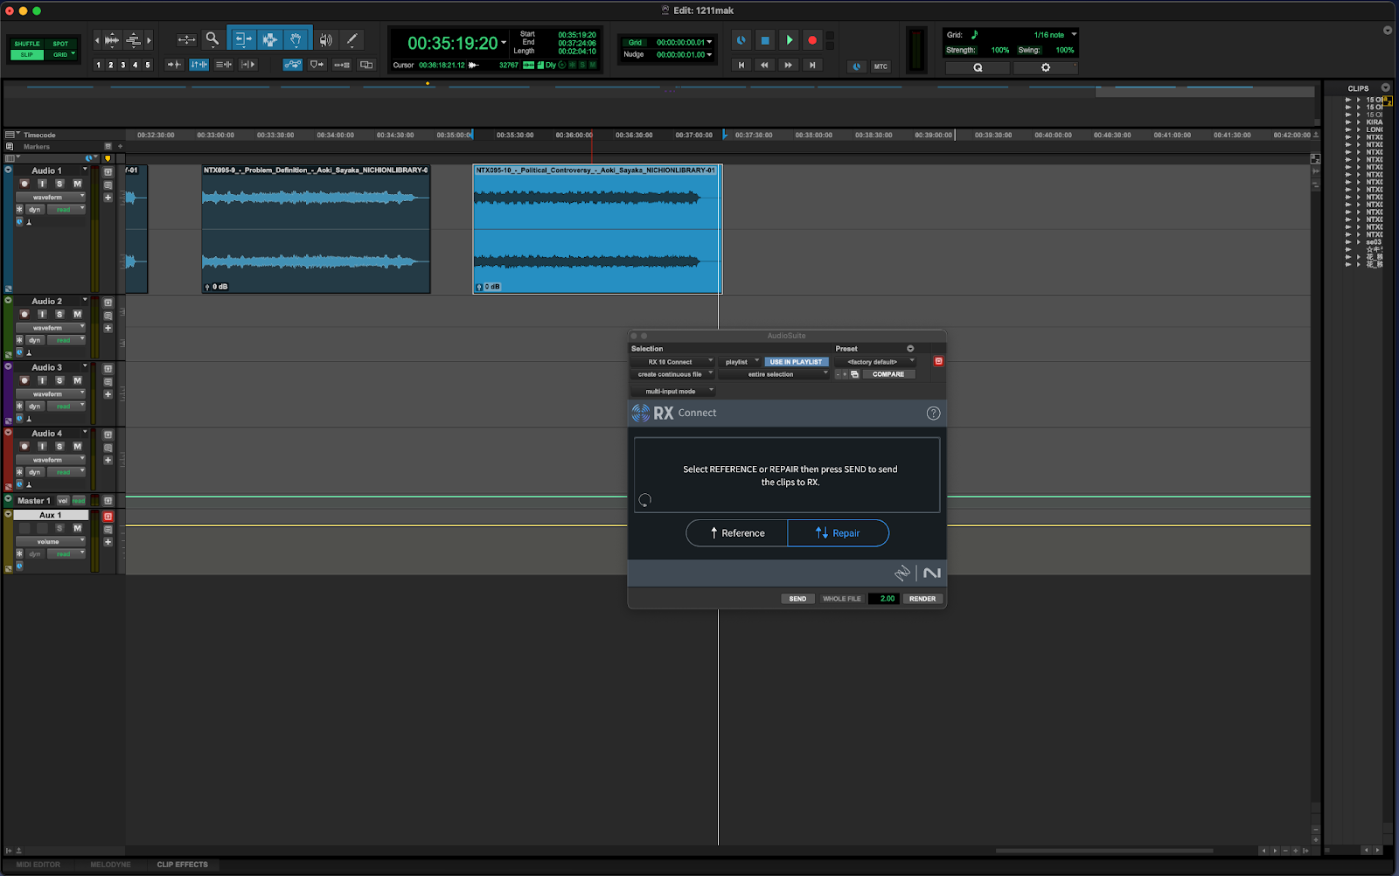Click the Zoom Toggle icon

point(186,39)
